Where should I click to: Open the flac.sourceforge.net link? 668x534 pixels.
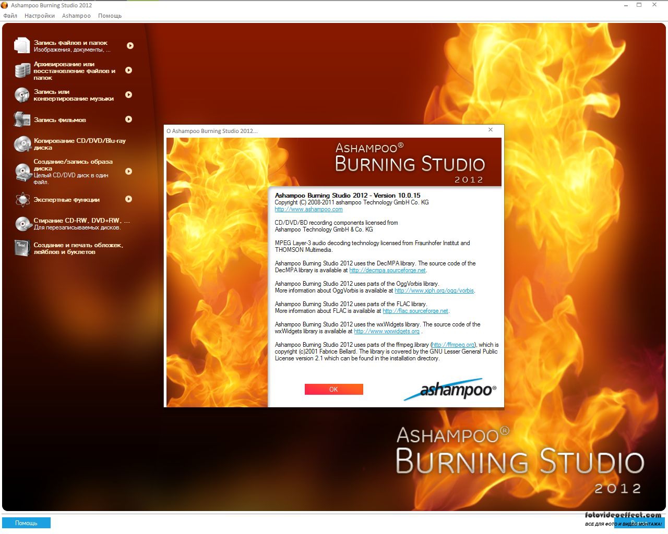(415, 311)
